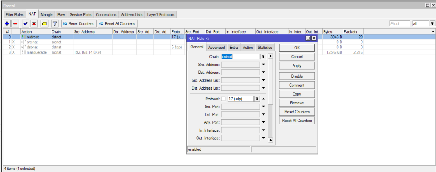Click the Find search input field
This screenshot has height=172, width=436.
click(399, 23)
